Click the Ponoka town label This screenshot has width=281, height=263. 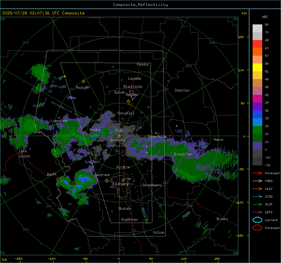pyautogui.click(x=142, y=64)
